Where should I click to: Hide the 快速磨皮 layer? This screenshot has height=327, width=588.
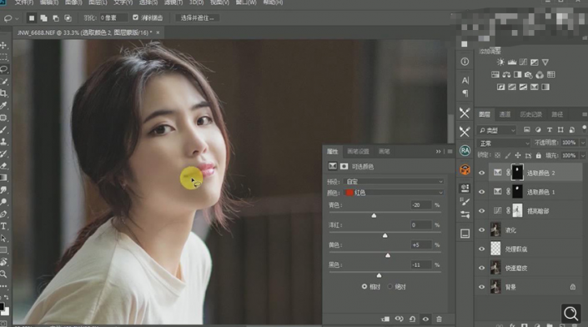click(x=481, y=268)
